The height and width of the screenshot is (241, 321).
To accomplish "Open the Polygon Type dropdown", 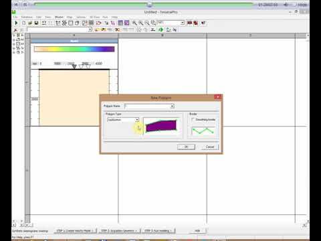I will coord(137,120).
